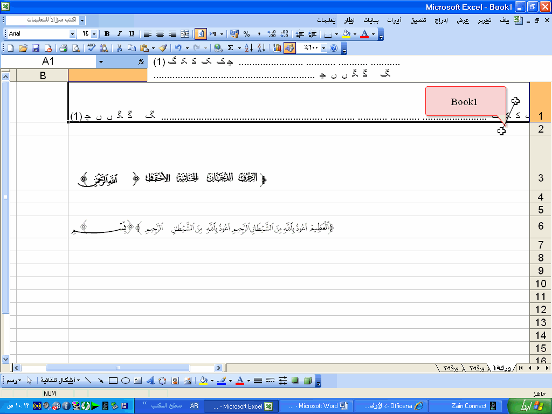
Task: Open the Font name dropdown showing Arial
Action: [x=72, y=34]
